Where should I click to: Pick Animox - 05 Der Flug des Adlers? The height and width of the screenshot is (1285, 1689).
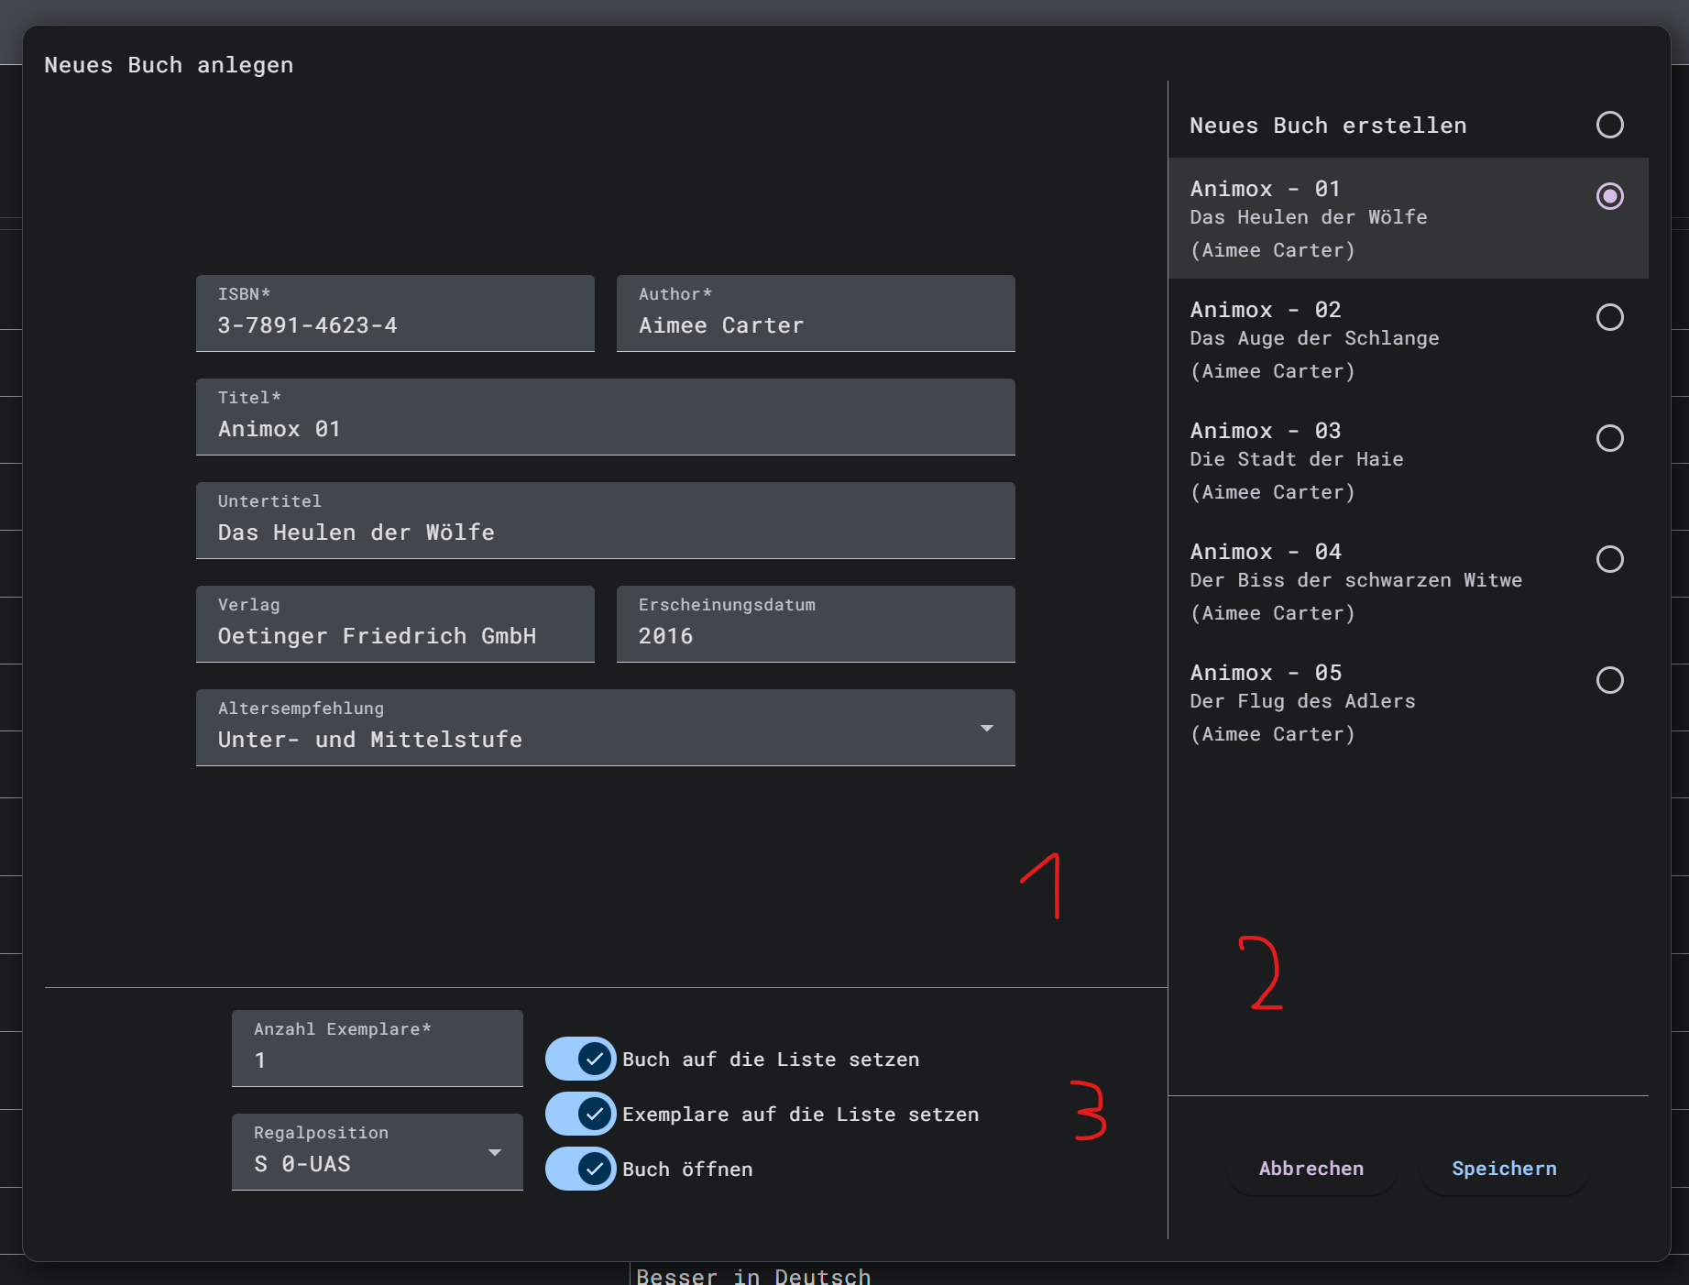(1610, 680)
